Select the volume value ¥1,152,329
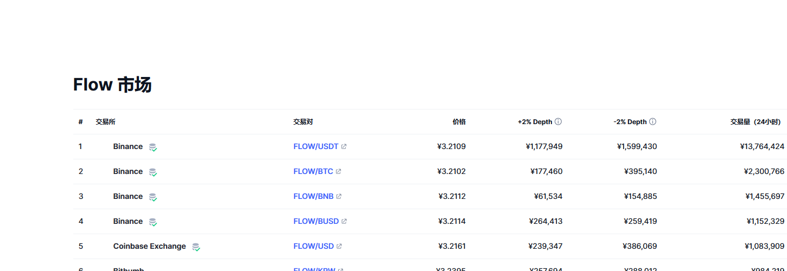787x271 pixels. point(766,221)
